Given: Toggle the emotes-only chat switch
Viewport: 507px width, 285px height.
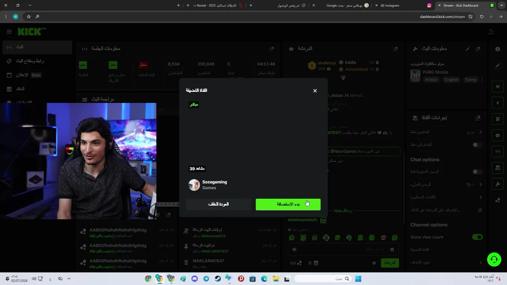Looking at the screenshot, I should tap(477, 172).
